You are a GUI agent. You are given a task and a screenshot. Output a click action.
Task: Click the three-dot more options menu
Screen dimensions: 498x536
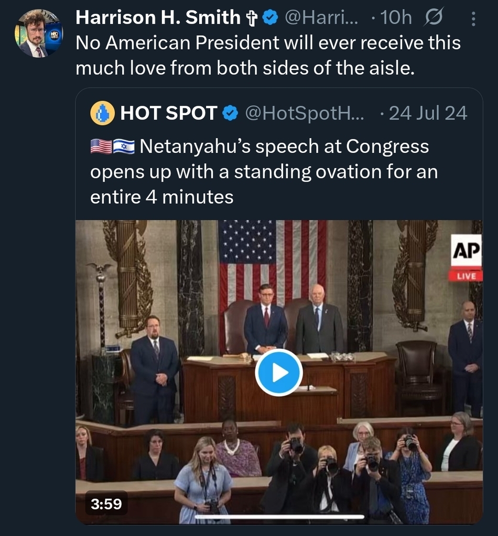[473, 19]
